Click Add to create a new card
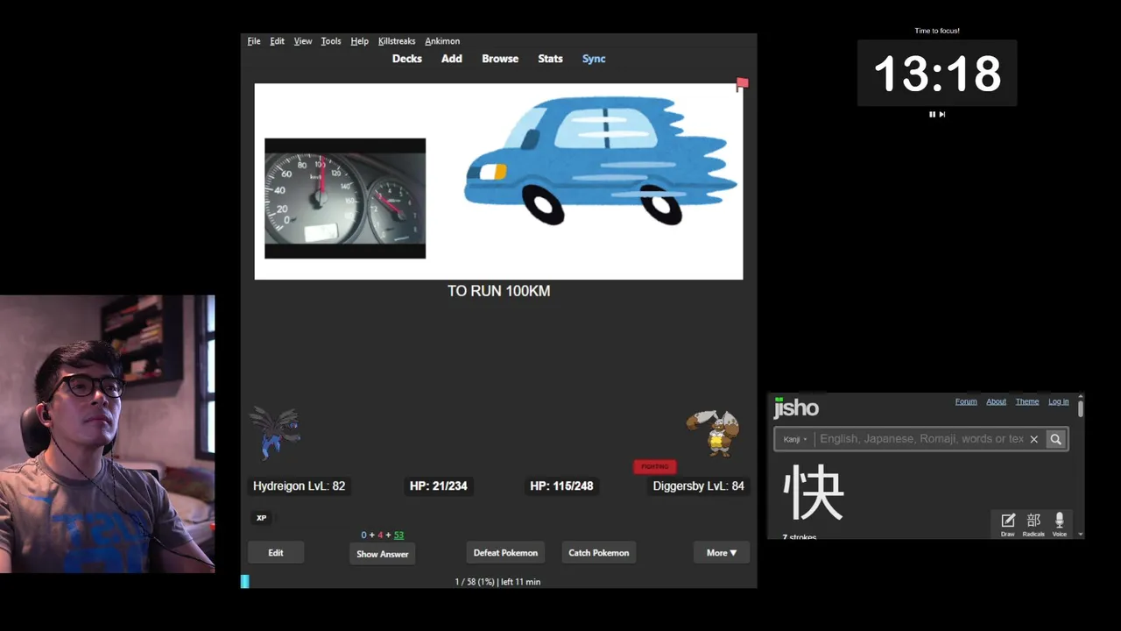1121x631 pixels. pyautogui.click(x=452, y=59)
